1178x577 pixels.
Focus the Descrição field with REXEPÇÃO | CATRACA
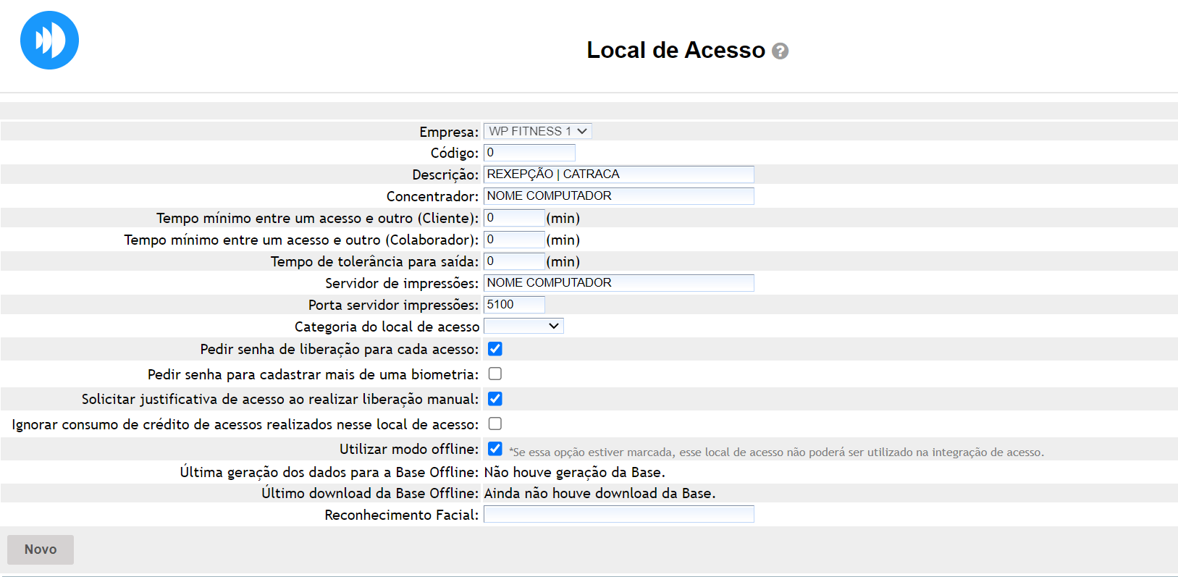(x=618, y=174)
